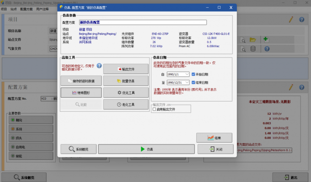Click help icon in 气象文件 row
This screenshot has height=182, width=311.
(267, 49)
